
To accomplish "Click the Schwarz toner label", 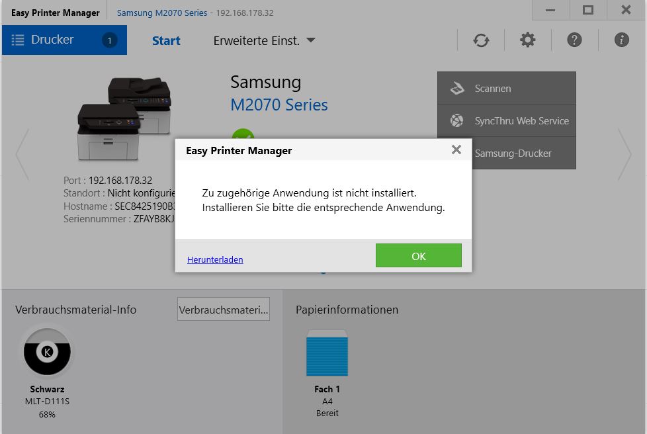I will point(47,389).
